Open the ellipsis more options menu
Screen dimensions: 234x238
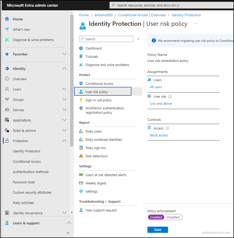(196, 24)
